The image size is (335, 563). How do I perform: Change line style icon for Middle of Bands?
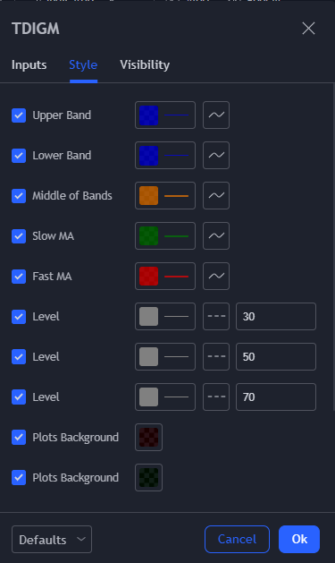tap(216, 196)
